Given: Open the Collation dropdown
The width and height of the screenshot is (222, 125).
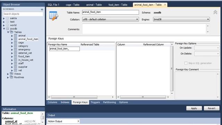Looking at the screenshot, I should 137,19.
